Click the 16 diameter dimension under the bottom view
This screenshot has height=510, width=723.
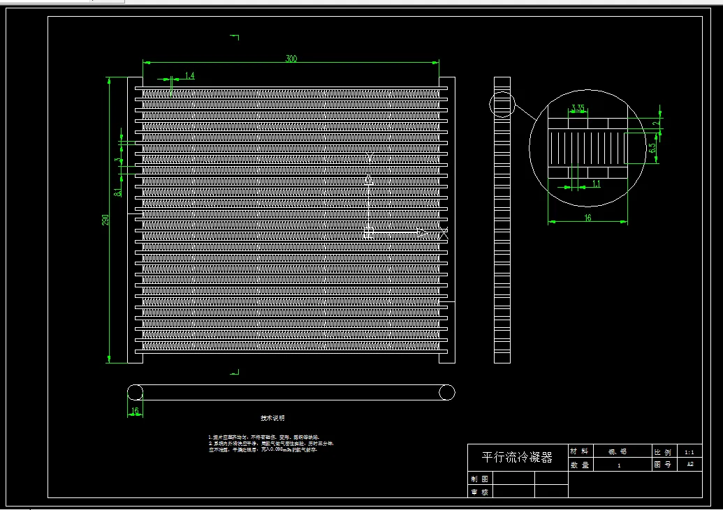click(135, 410)
